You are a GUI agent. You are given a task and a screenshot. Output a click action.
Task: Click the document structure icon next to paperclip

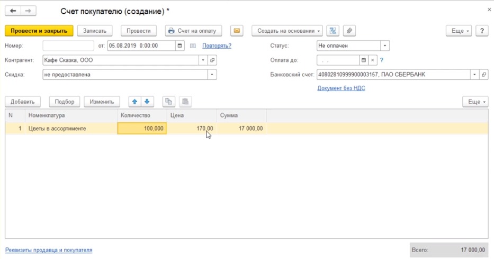pos(333,31)
